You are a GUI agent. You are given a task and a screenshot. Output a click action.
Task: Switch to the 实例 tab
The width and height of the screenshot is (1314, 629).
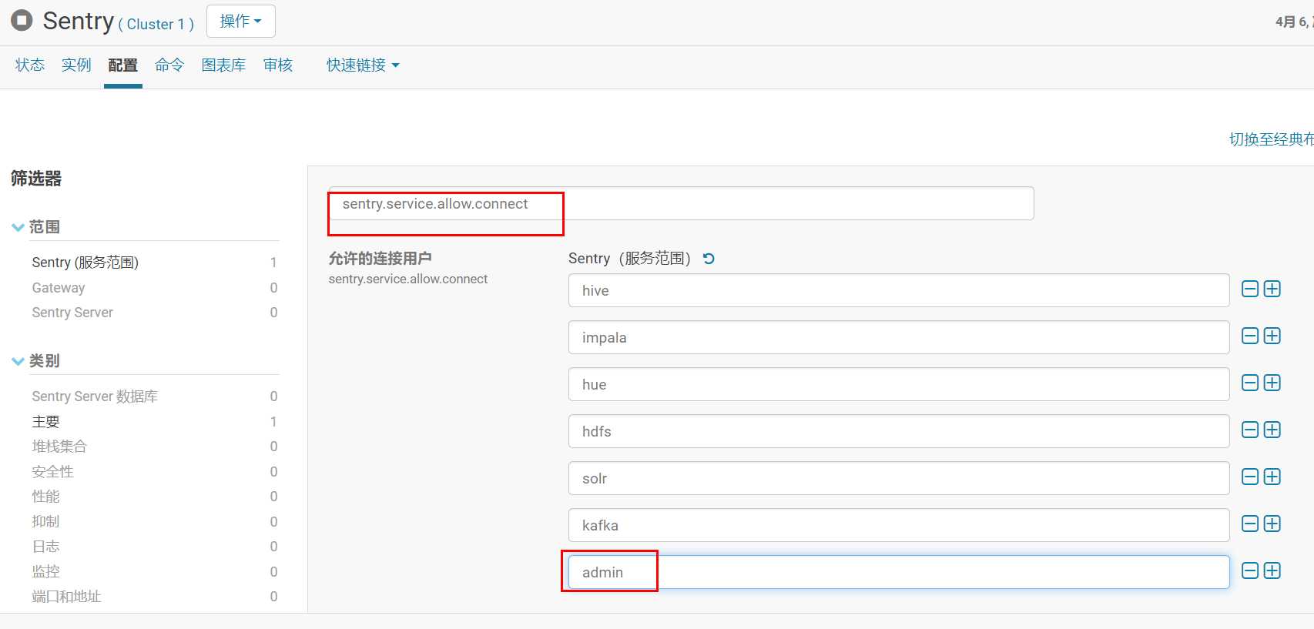(76, 65)
